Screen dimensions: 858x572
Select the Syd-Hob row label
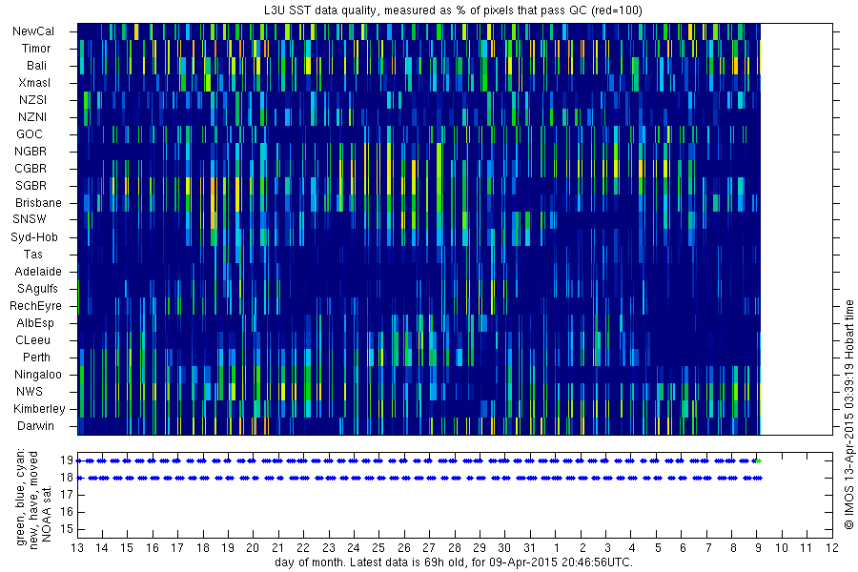(34, 237)
